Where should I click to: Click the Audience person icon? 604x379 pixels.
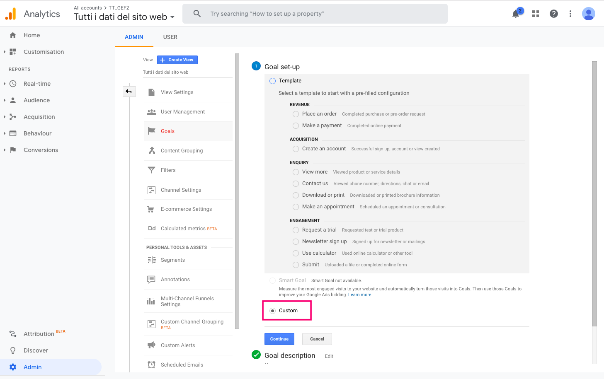click(x=13, y=100)
